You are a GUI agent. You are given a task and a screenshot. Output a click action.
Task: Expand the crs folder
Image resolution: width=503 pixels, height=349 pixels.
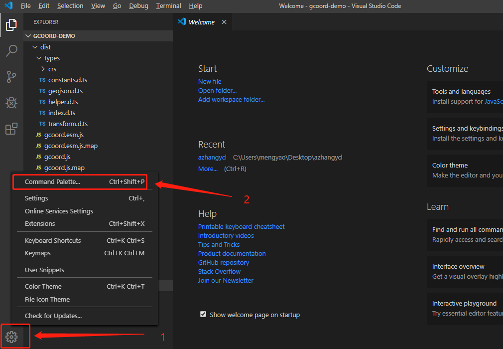coord(43,69)
